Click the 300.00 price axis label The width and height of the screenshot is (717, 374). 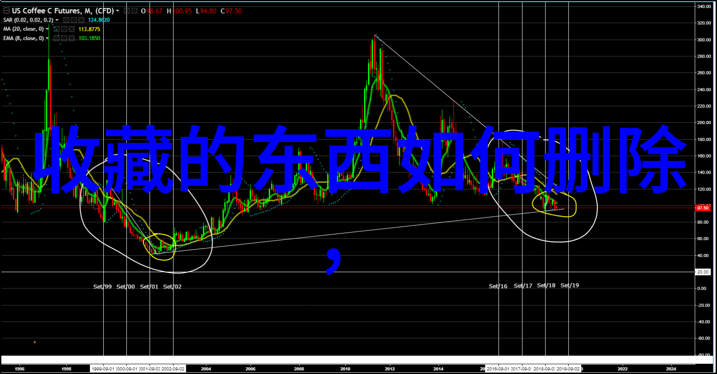coord(704,40)
